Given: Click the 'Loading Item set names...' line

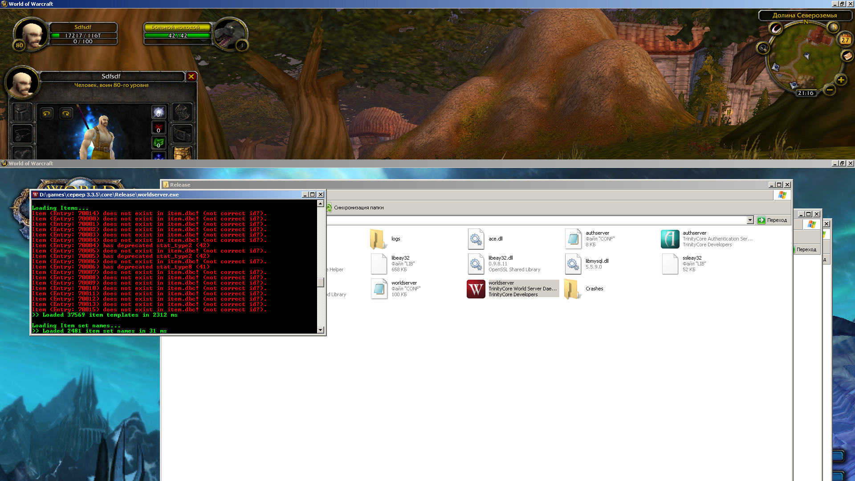Looking at the screenshot, I should [x=76, y=326].
